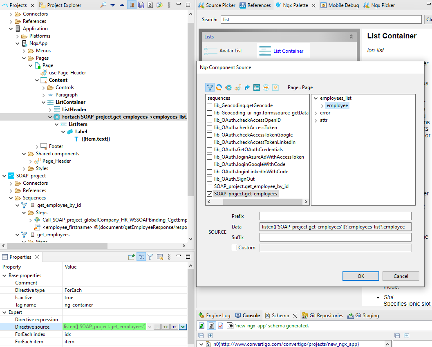Screen dimensions: 432x347
Task: Enable the Custom checkbox in SOURCE section
Action: 234,248
